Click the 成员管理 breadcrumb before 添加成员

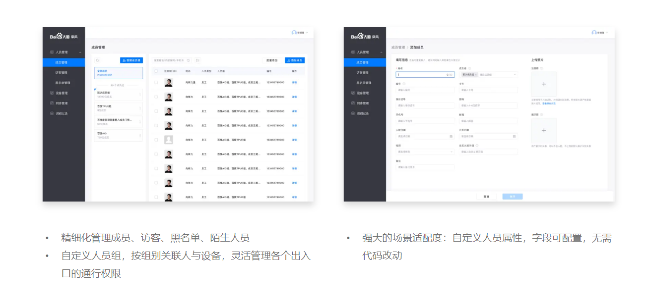398,48
